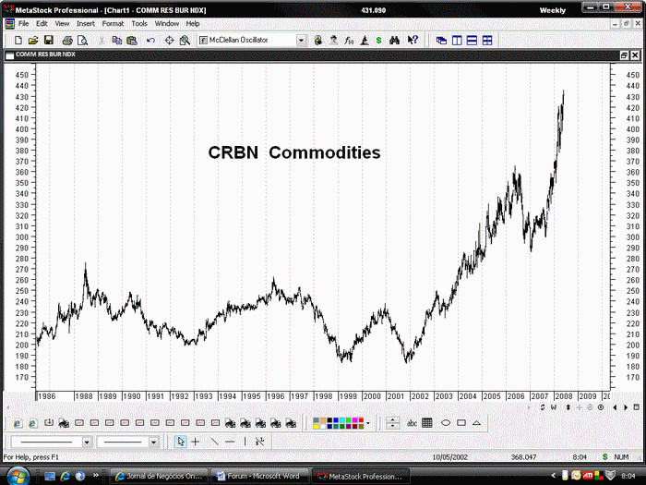The height and width of the screenshot is (485, 646).
Task: Click the W weekly periodicity button
Action: pos(554,407)
